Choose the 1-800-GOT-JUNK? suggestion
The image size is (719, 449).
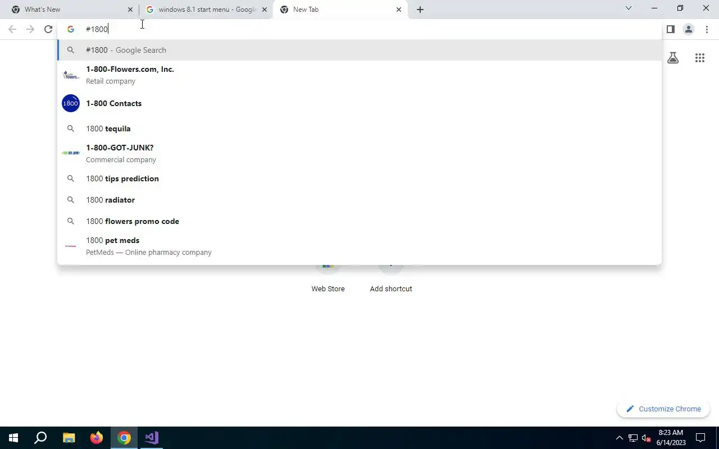[x=359, y=153]
